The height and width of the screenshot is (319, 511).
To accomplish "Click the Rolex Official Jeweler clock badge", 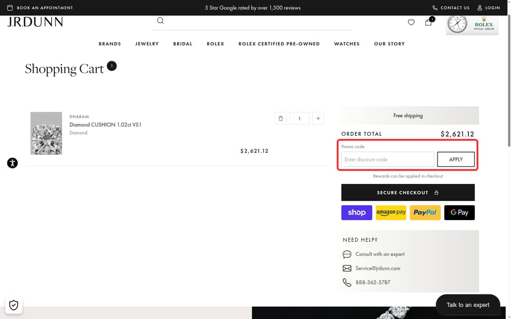I will (x=472, y=24).
